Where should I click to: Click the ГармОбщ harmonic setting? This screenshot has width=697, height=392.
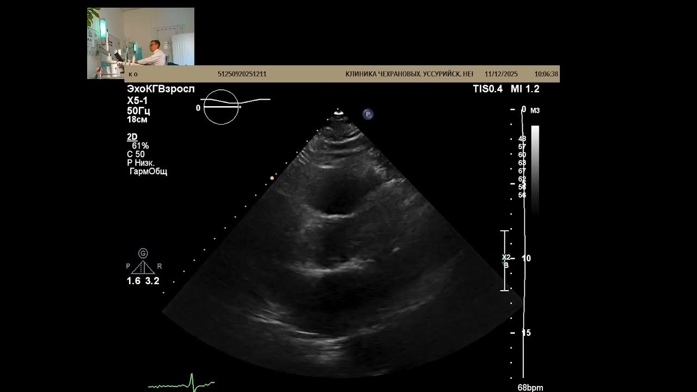(x=148, y=171)
